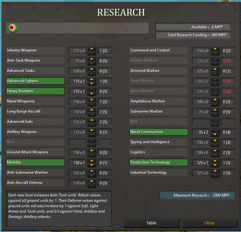Select the greyed Naval Warfare row
Screen dimensions: 241x232
(159, 91)
